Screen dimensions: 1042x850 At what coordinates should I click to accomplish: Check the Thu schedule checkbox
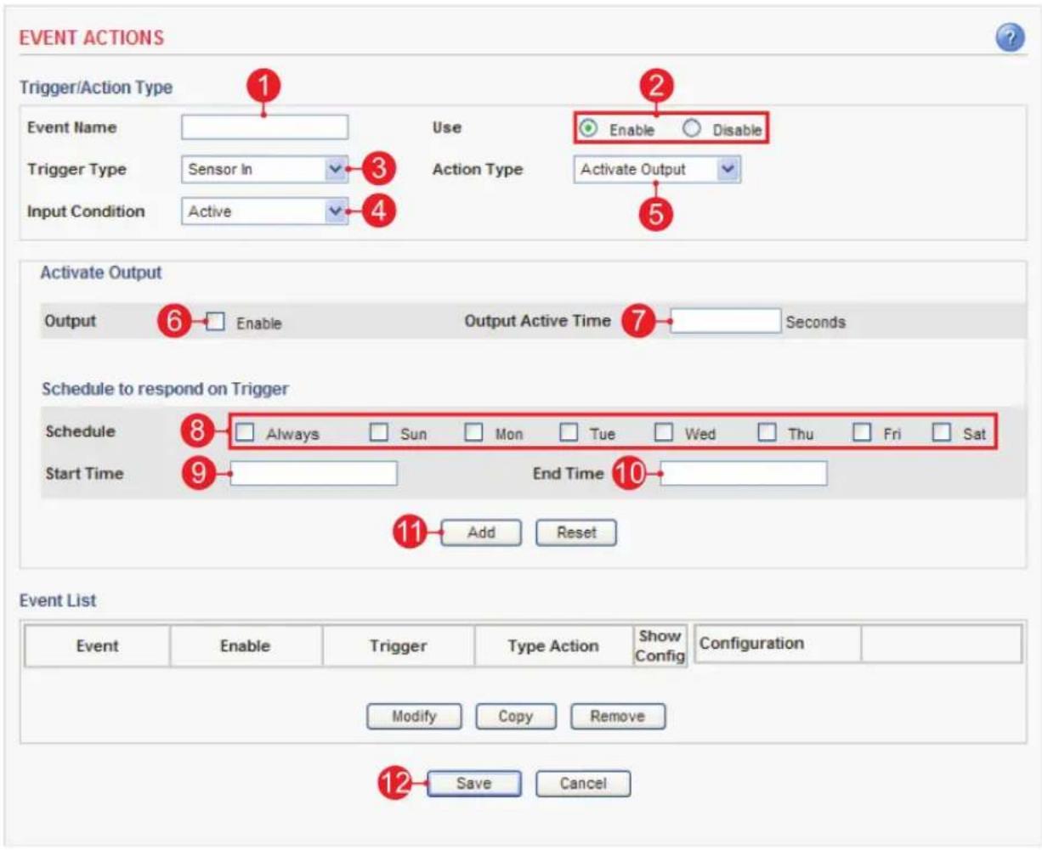(767, 433)
